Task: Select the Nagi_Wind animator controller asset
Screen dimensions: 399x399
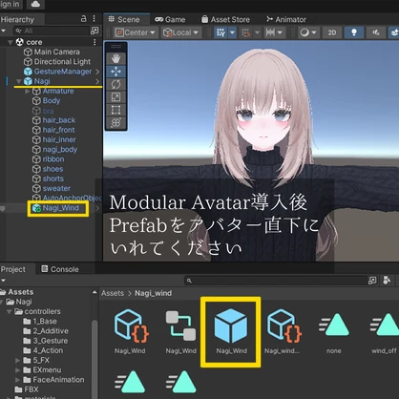Action: pyautogui.click(x=180, y=331)
